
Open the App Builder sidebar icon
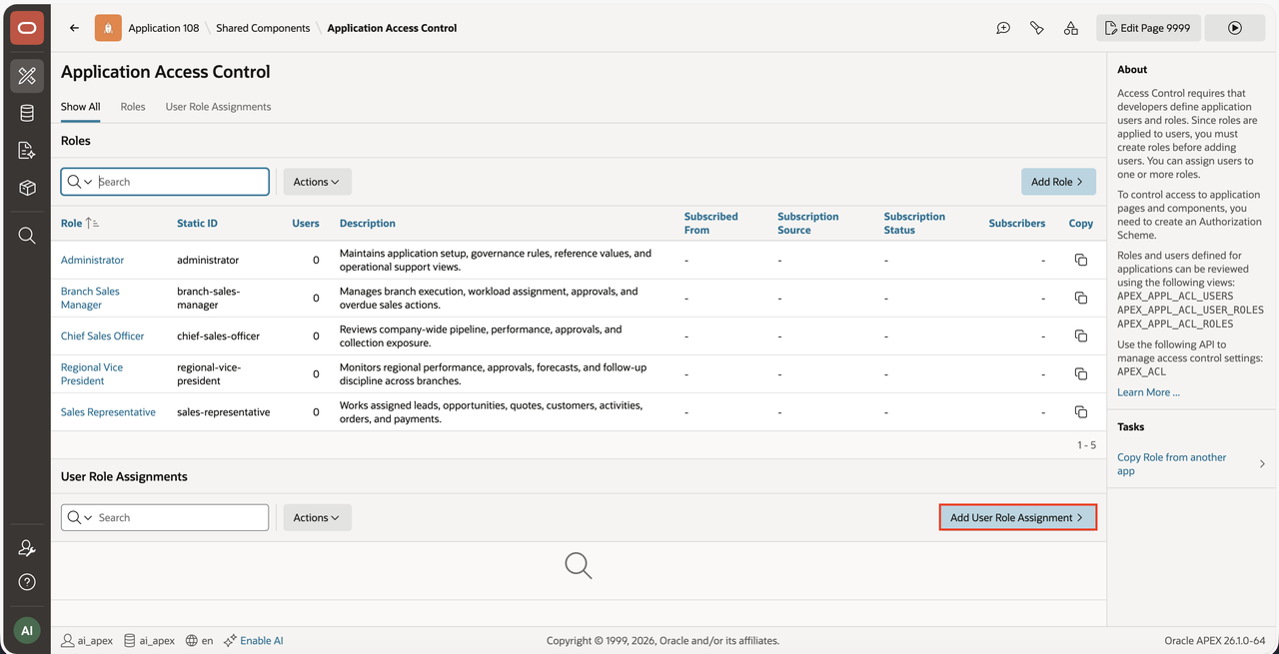27,76
